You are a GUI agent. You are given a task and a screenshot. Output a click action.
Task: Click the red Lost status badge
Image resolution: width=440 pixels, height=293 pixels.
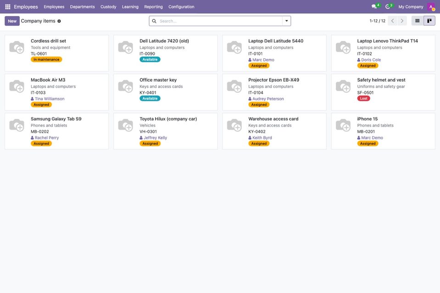tap(364, 99)
